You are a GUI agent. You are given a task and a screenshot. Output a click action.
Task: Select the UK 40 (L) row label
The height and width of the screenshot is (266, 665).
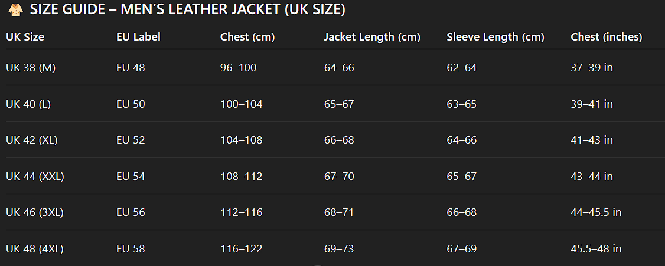tap(28, 104)
